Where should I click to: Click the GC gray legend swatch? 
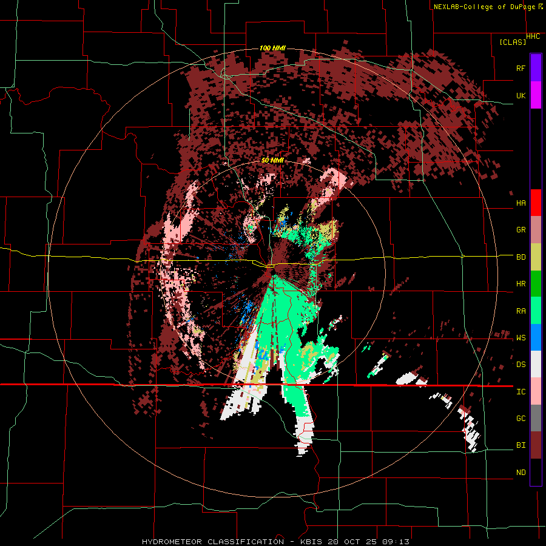(536, 418)
